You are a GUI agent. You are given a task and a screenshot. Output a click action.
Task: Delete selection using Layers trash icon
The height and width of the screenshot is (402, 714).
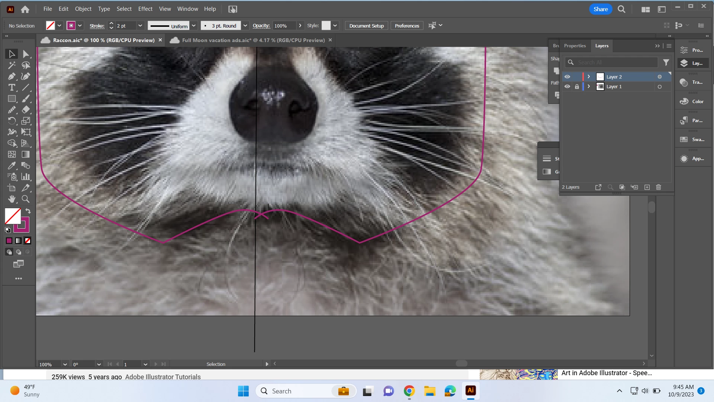point(659,187)
